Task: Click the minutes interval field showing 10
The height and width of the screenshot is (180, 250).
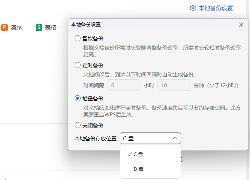Action: coord(174,85)
